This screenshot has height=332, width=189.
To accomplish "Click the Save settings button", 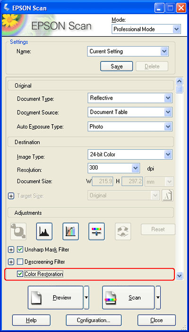I will click(117, 67).
